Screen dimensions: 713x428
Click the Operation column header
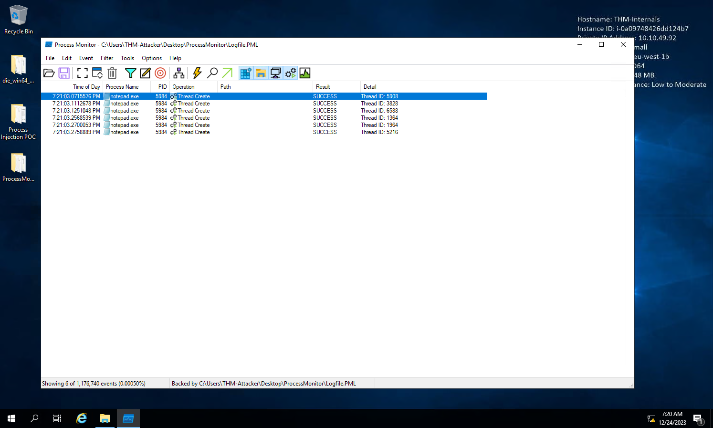coord(193,87)
